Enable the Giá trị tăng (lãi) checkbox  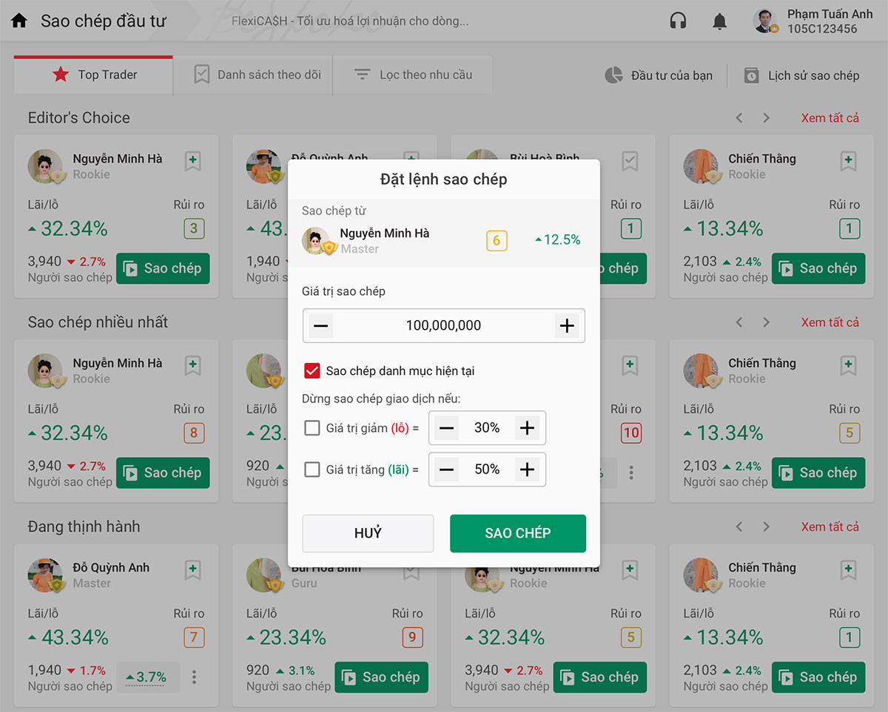[x=312, y=469]
